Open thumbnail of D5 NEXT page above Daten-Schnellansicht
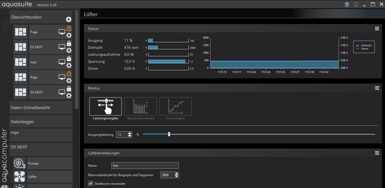 [21, 92]
